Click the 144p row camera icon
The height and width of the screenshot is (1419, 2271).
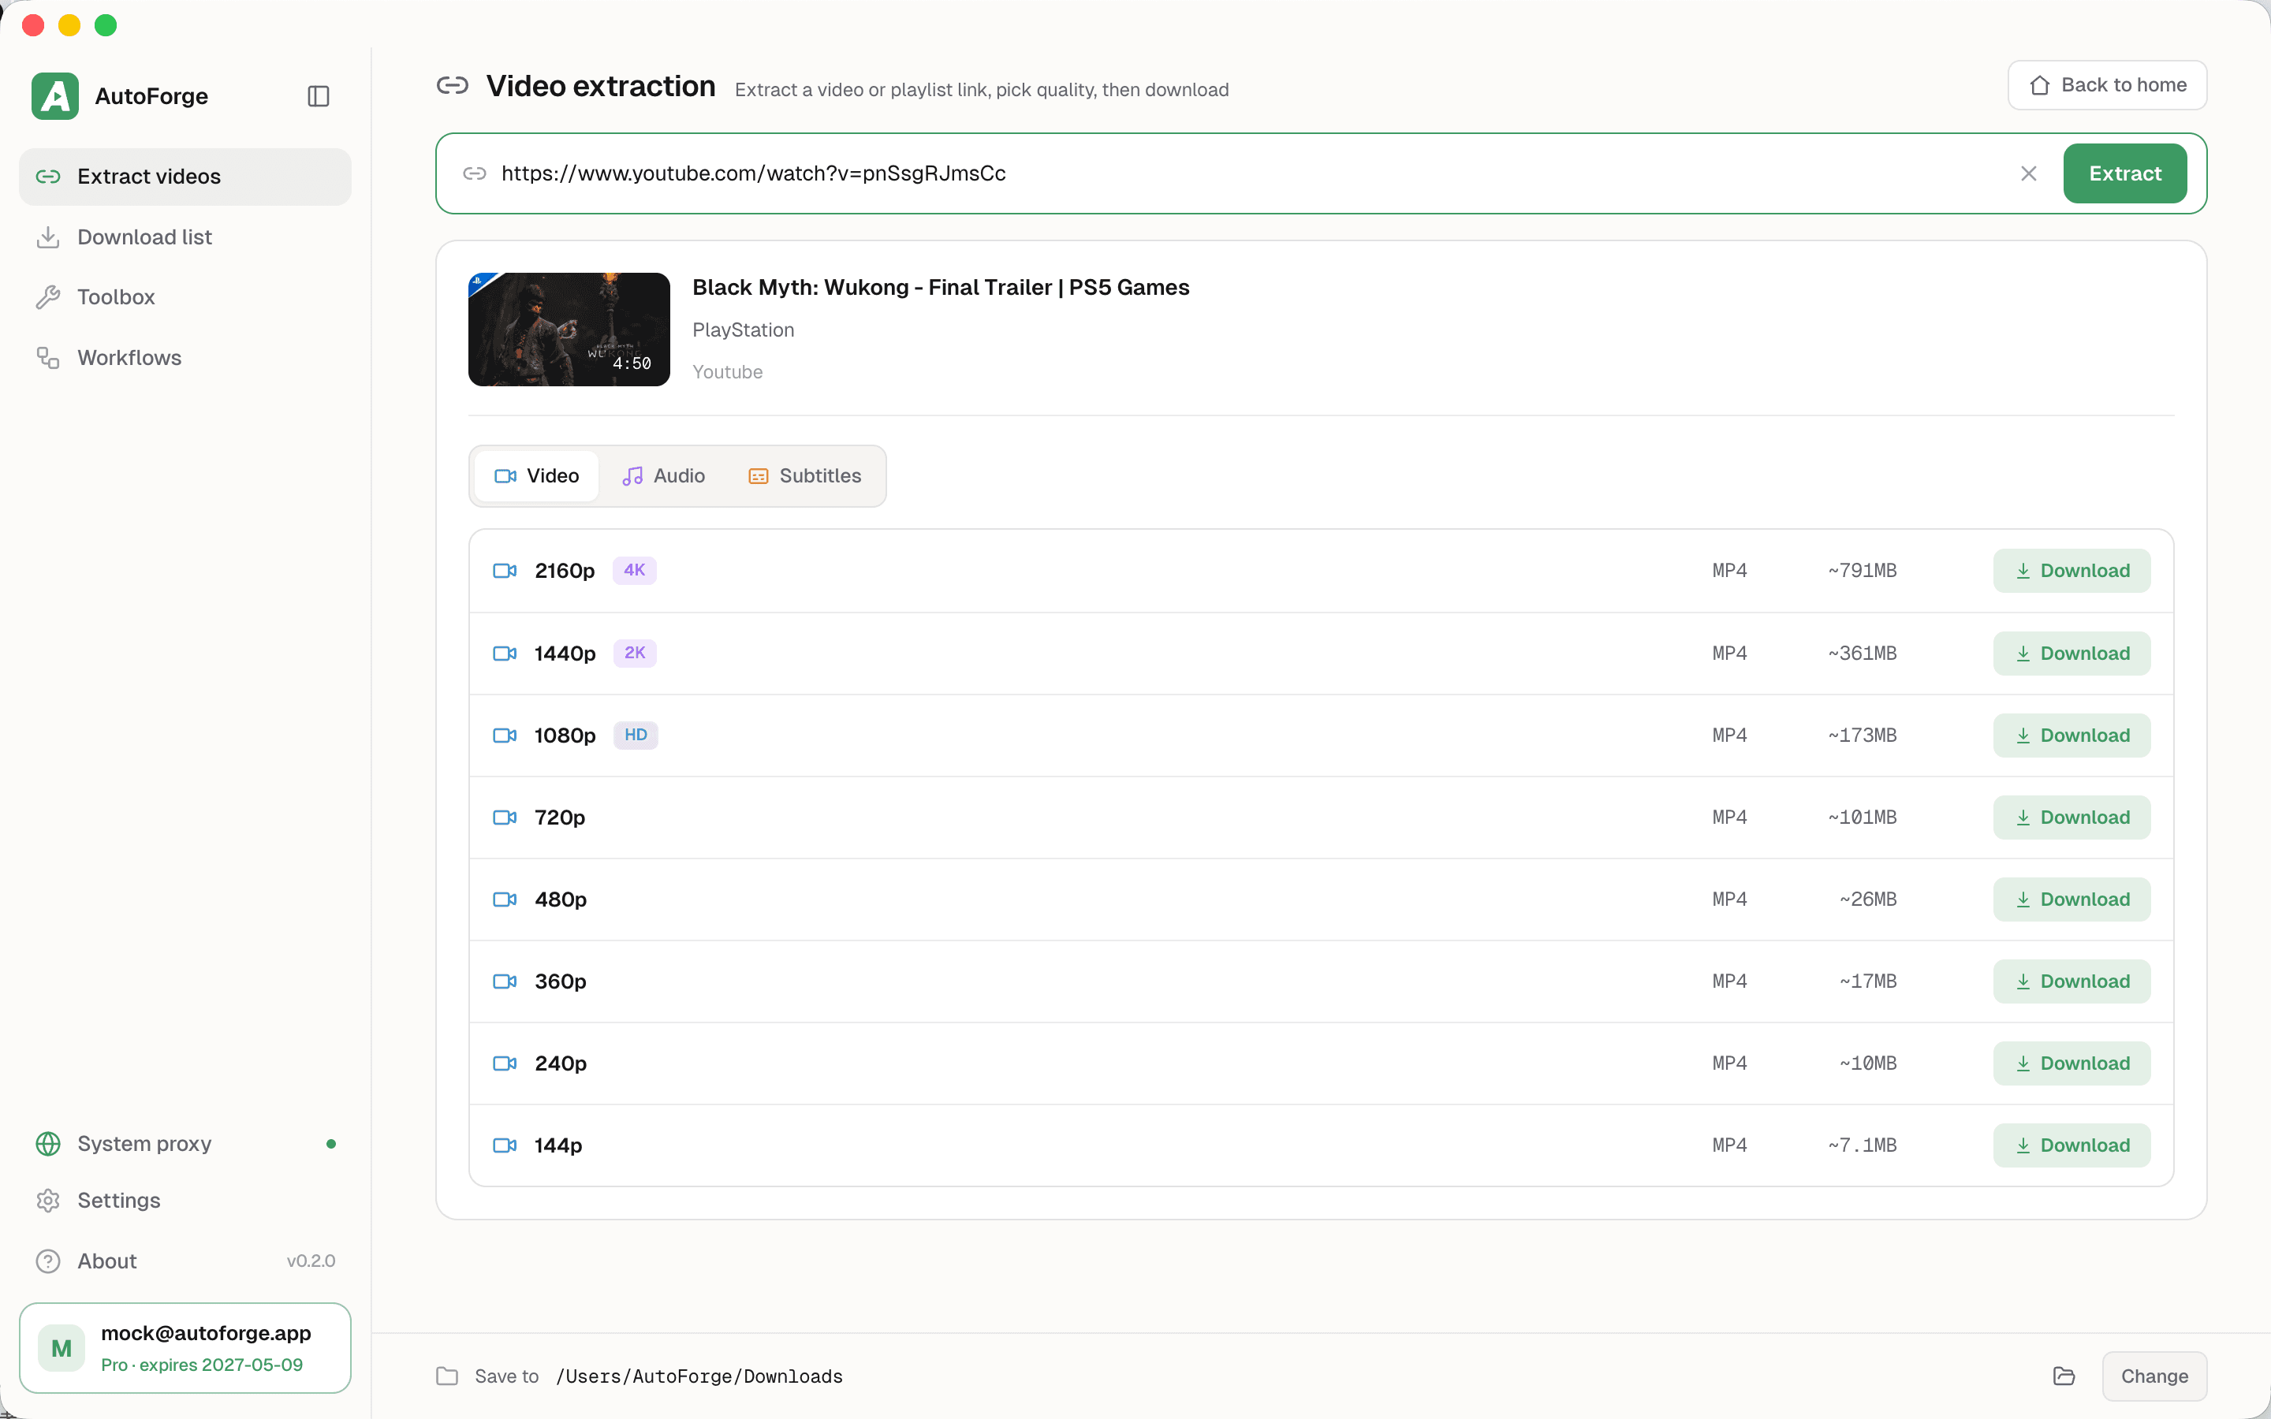click(505, 1145)
